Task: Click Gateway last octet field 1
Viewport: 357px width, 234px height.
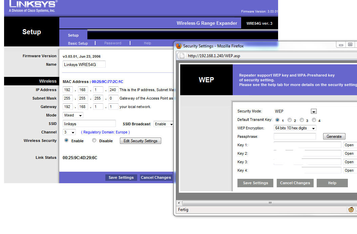Action: (x=113, y=107)
